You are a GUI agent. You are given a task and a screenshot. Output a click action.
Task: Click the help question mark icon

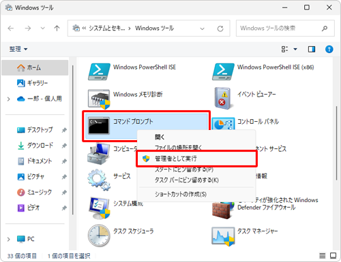pos(329,49)
